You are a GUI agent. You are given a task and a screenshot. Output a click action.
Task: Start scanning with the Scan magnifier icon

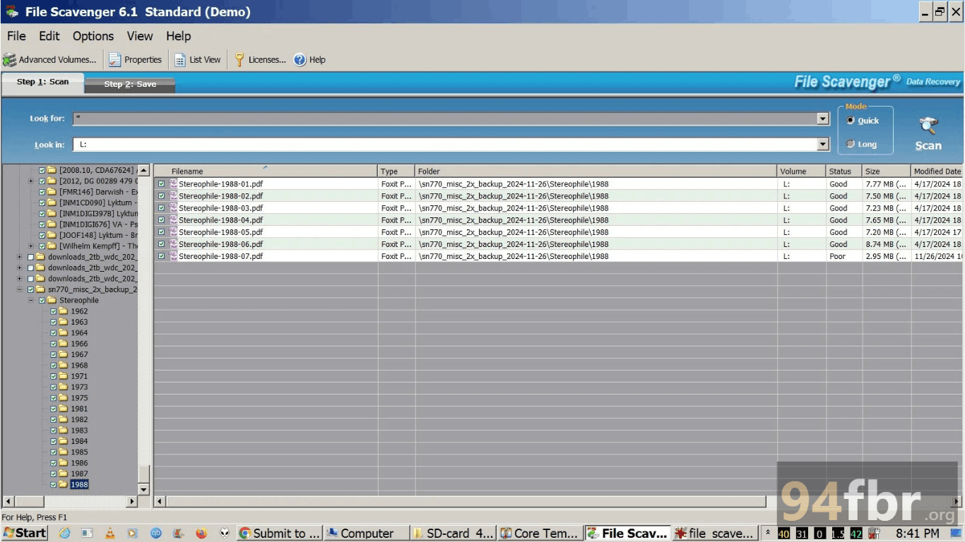point(928,126)
